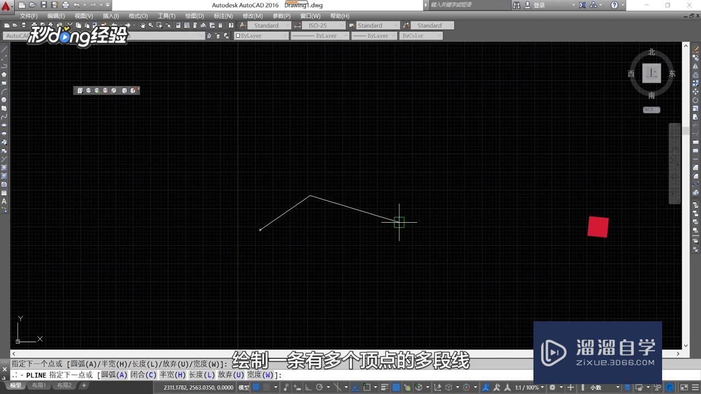Select the Multiline Text (A) tool
The height and width of the screenshot is (394, 701).
(x=4, y=201)
